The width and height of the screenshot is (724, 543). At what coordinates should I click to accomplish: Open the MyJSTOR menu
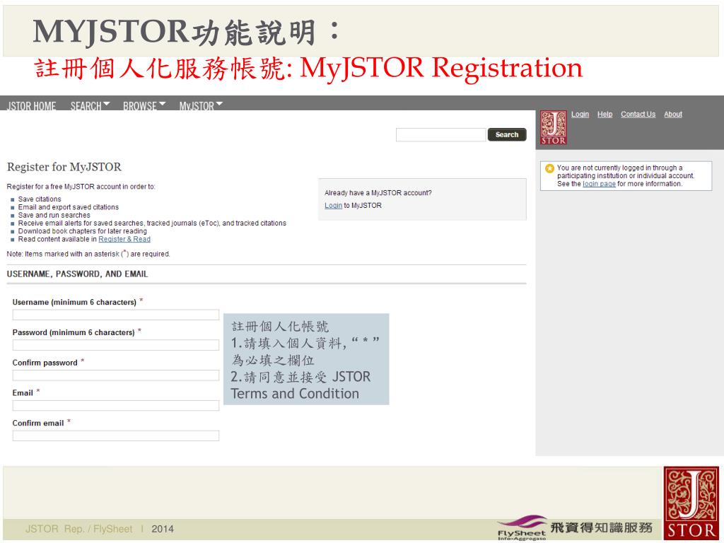click(197, 106)
